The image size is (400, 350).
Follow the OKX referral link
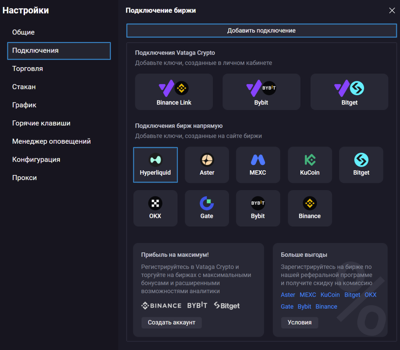click(371, 295)
